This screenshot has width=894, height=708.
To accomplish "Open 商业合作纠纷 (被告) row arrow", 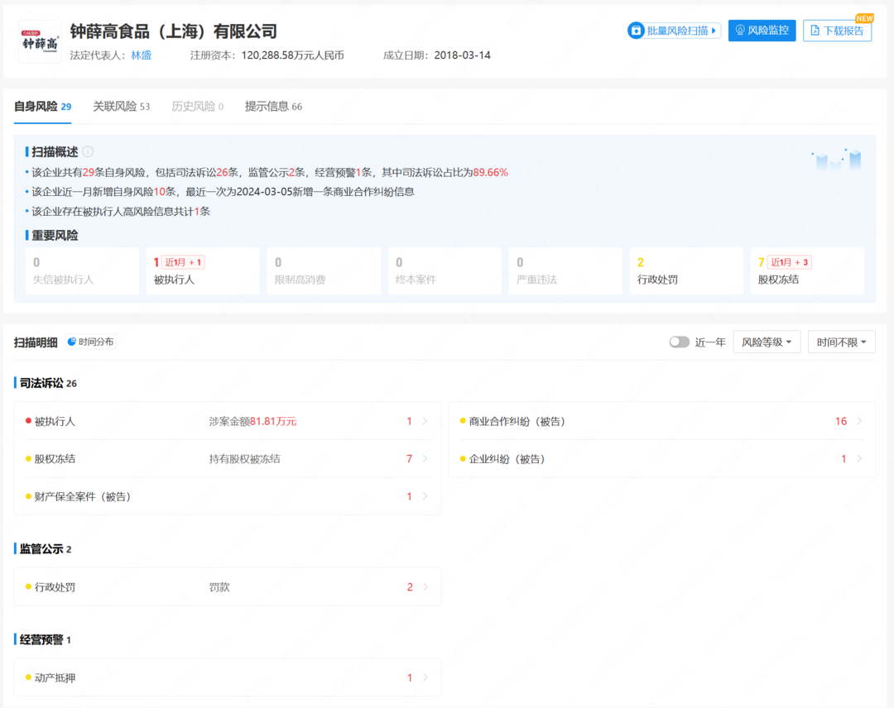I will click(x=859, y=421).
